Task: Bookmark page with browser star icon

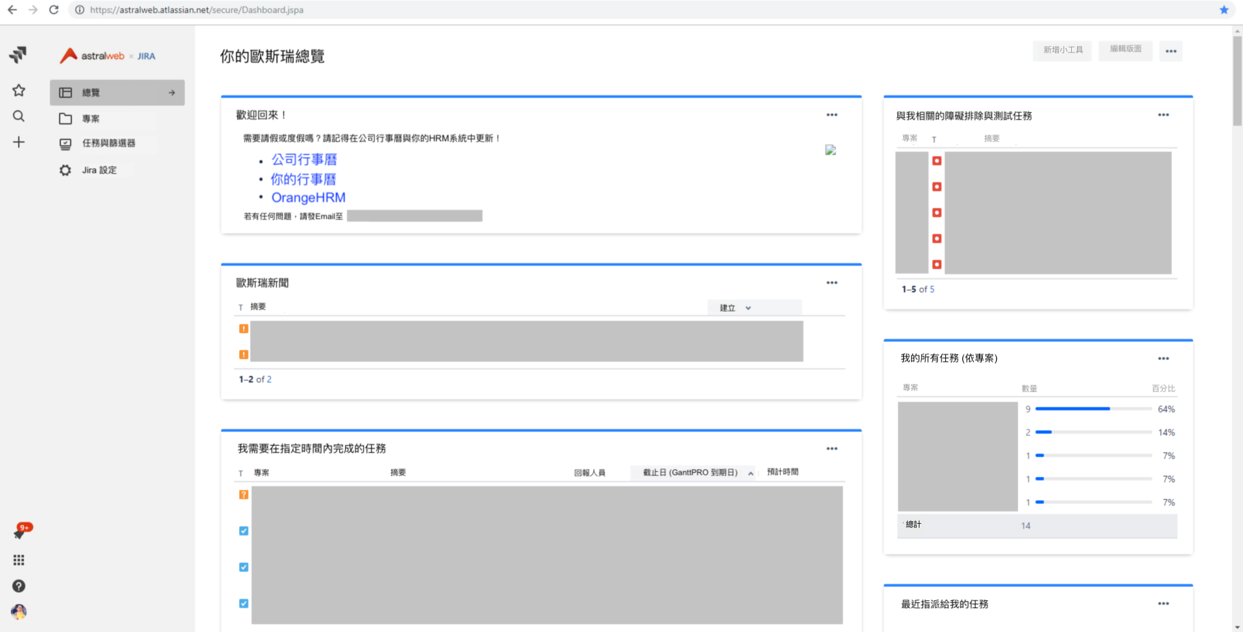Action: pos(1224,10)
